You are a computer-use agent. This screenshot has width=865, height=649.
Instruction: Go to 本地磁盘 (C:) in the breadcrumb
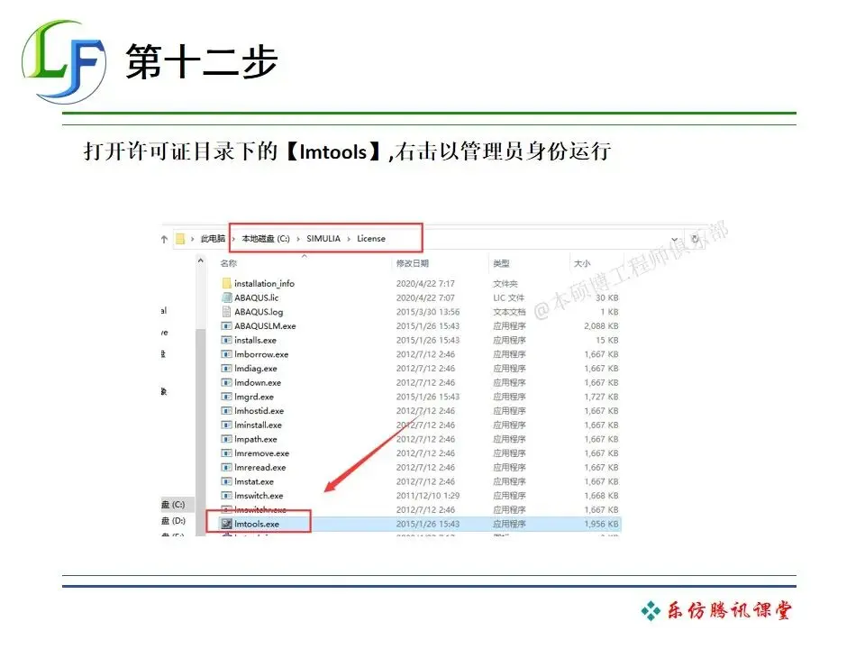click(x=265, y=238)
